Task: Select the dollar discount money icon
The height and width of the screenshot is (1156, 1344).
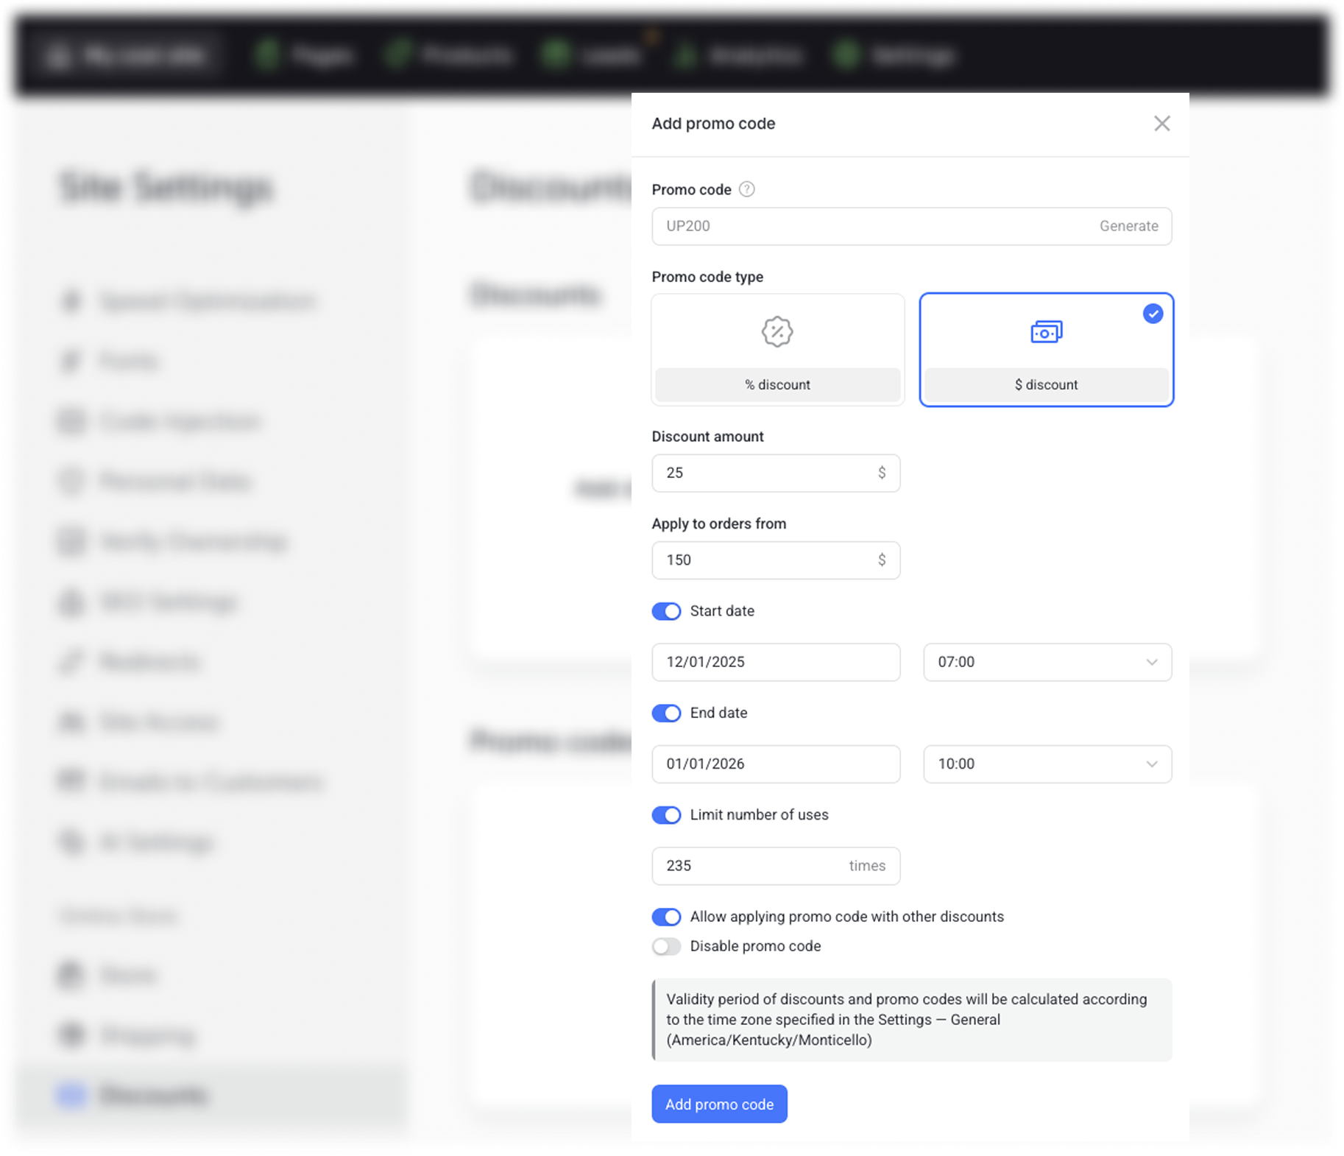Action: pyautogui.click(x=1046, y=332)
